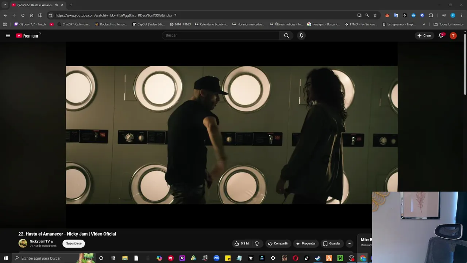Click the Compartir share button
Image resolution: width=467 pixels, height=263 pixels.
pyautogui.click(x=278, y=244)
